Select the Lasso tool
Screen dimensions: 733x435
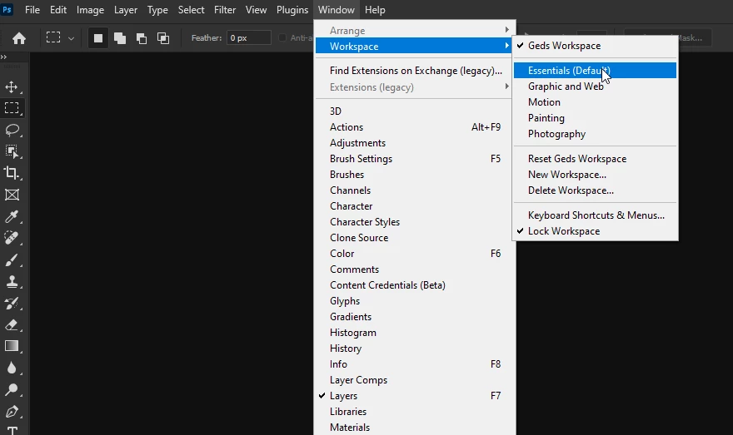tap(12, 130)
